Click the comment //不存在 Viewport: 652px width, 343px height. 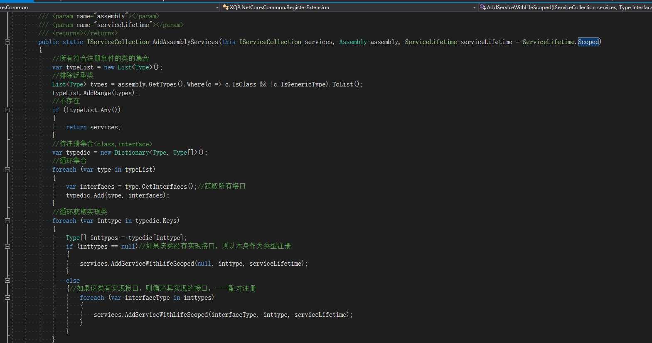(66, 101)
